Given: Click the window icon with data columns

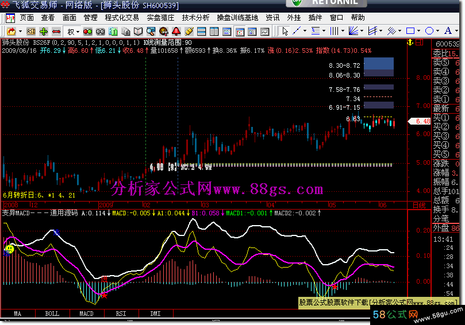Looking at the screenshot, I should (x=252, y=31).
